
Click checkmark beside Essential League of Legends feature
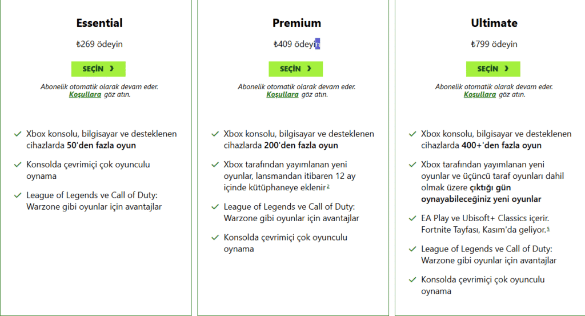18,195
